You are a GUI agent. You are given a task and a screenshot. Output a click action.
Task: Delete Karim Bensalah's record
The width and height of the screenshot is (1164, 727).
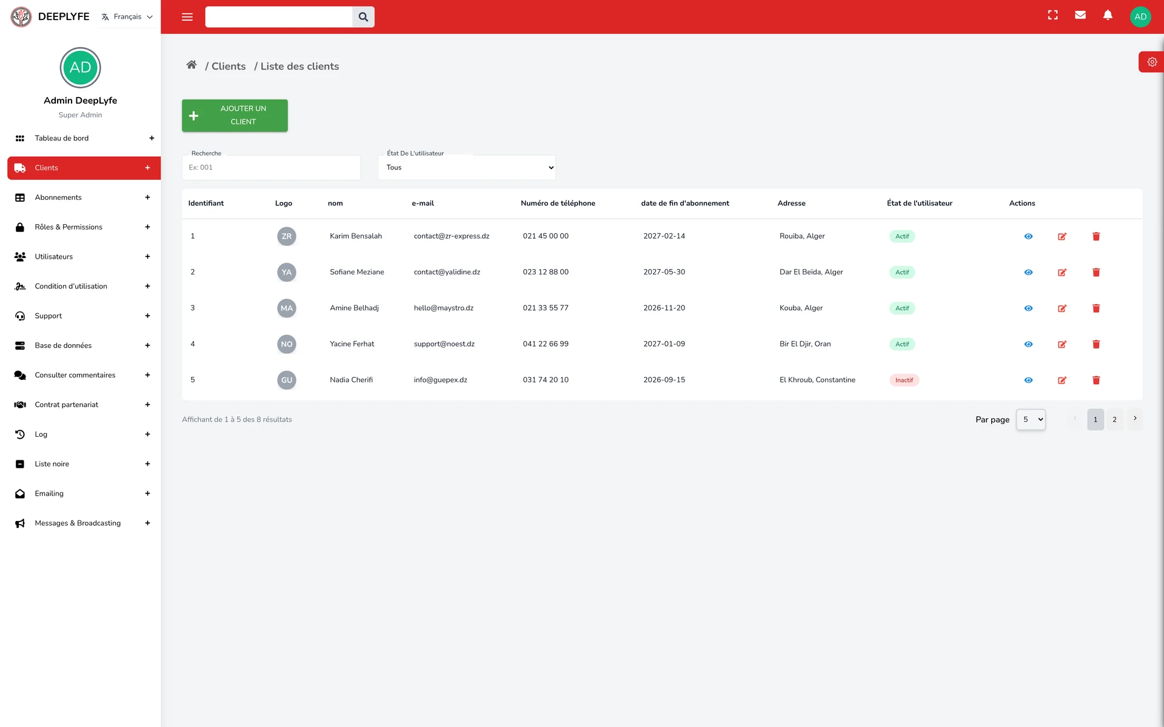1096,236
